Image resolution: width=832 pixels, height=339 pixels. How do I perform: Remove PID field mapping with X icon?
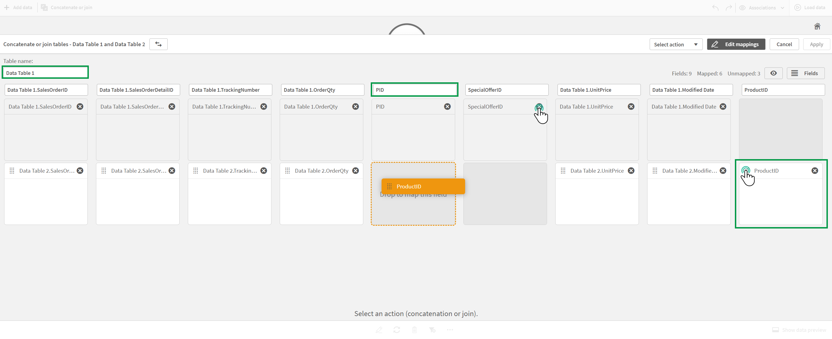tap(447, 106)
